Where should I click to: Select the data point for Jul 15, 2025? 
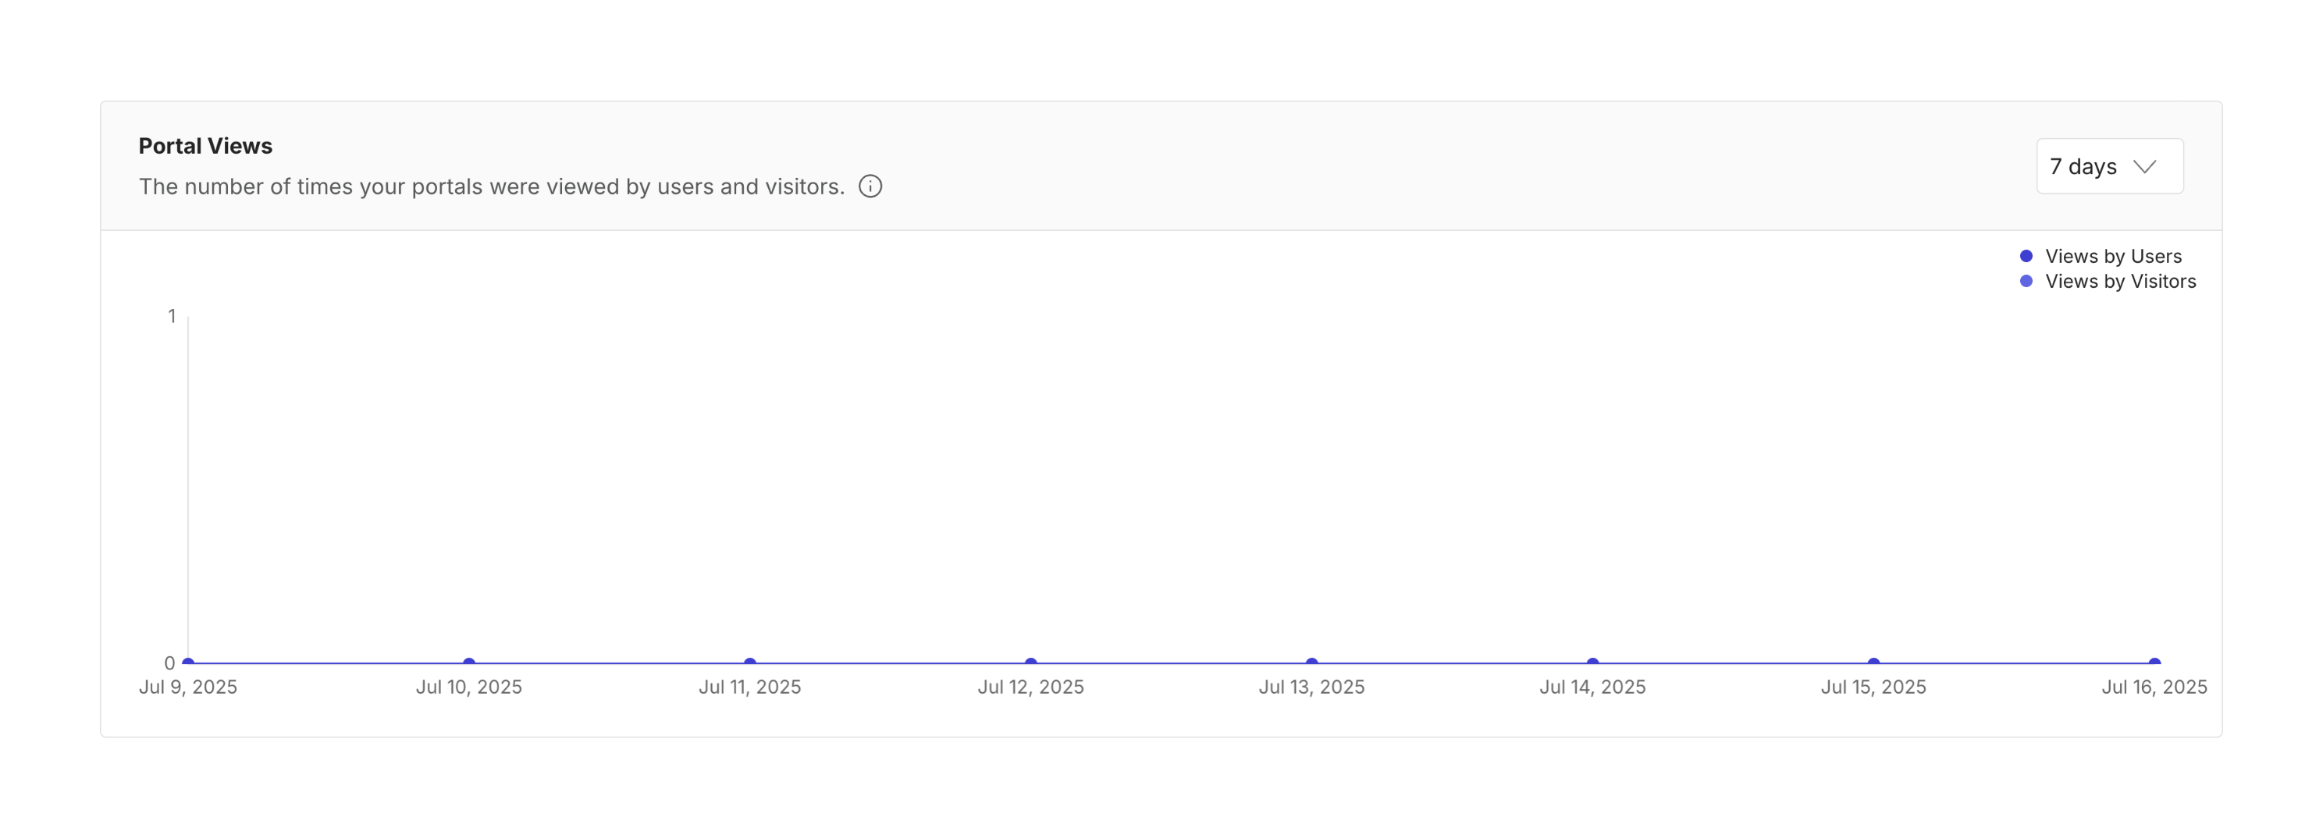click(x=1874, y=663)
